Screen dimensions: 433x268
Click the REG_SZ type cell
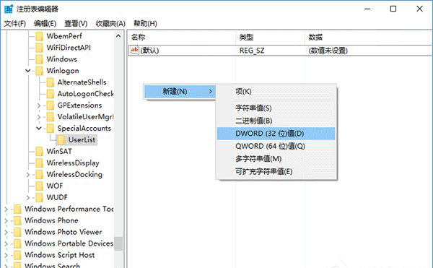[x=252, y=51]
